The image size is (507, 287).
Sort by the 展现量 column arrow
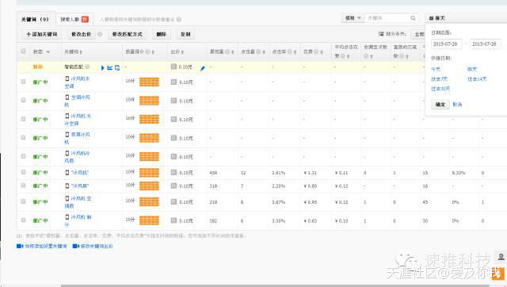[232, 52]
